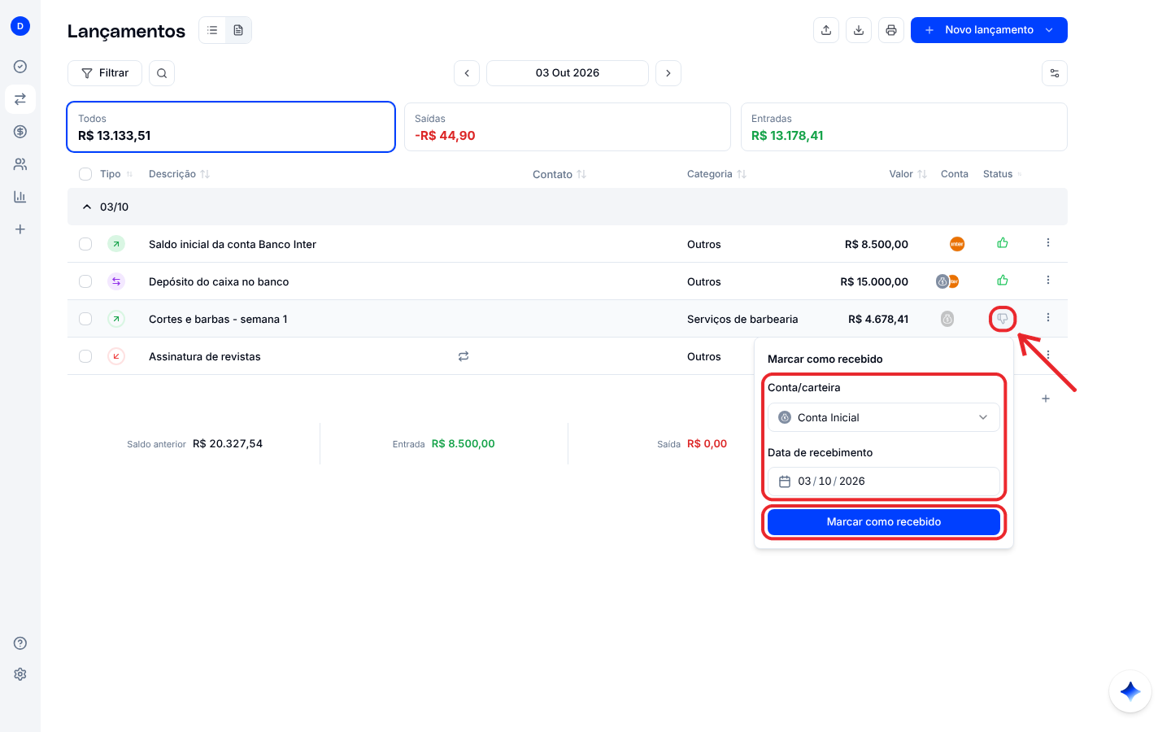Screen dimensions: 1171x732
Task: Open the settings gear icon
Action: point(20,674)
